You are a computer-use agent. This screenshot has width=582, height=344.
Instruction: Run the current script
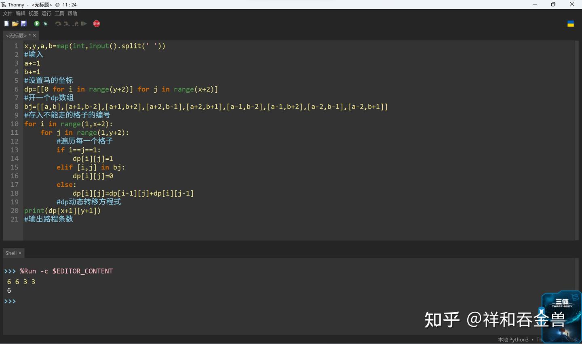(x=36, y=23)
